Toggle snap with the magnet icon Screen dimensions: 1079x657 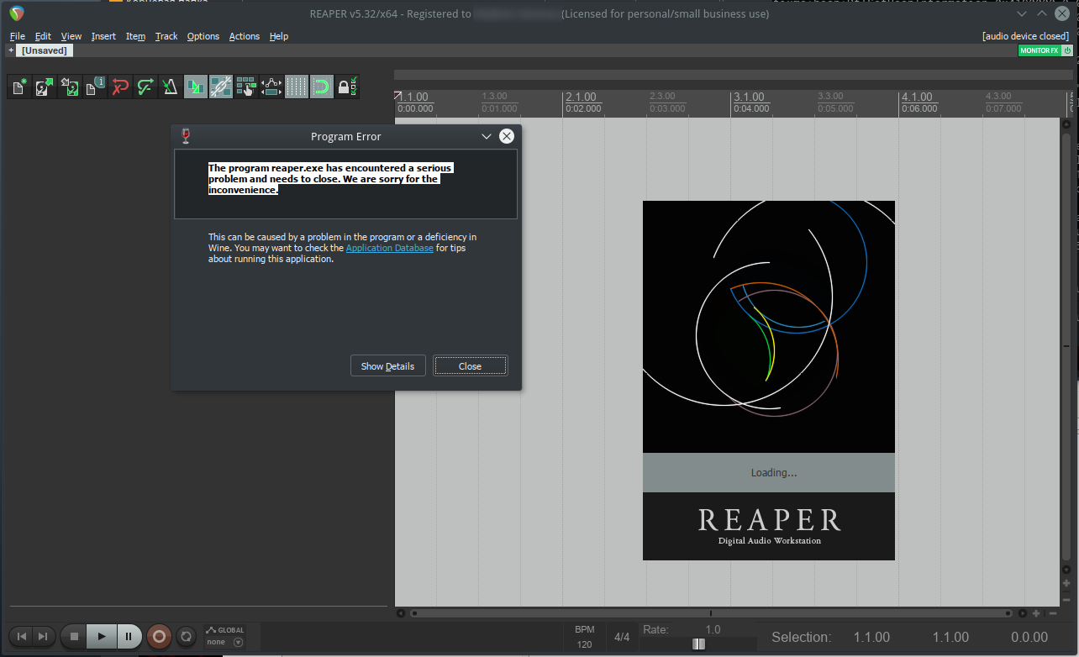click(321, 87)
